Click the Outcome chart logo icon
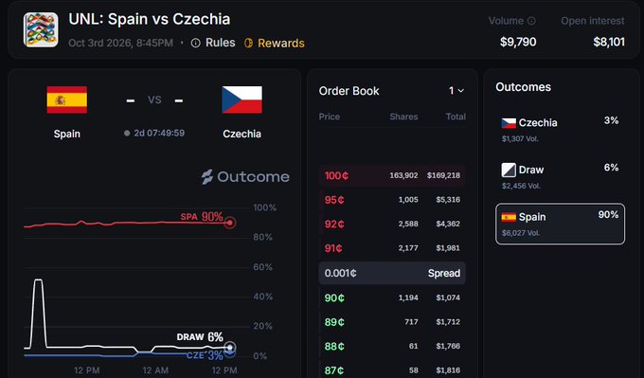 (207, 177)
